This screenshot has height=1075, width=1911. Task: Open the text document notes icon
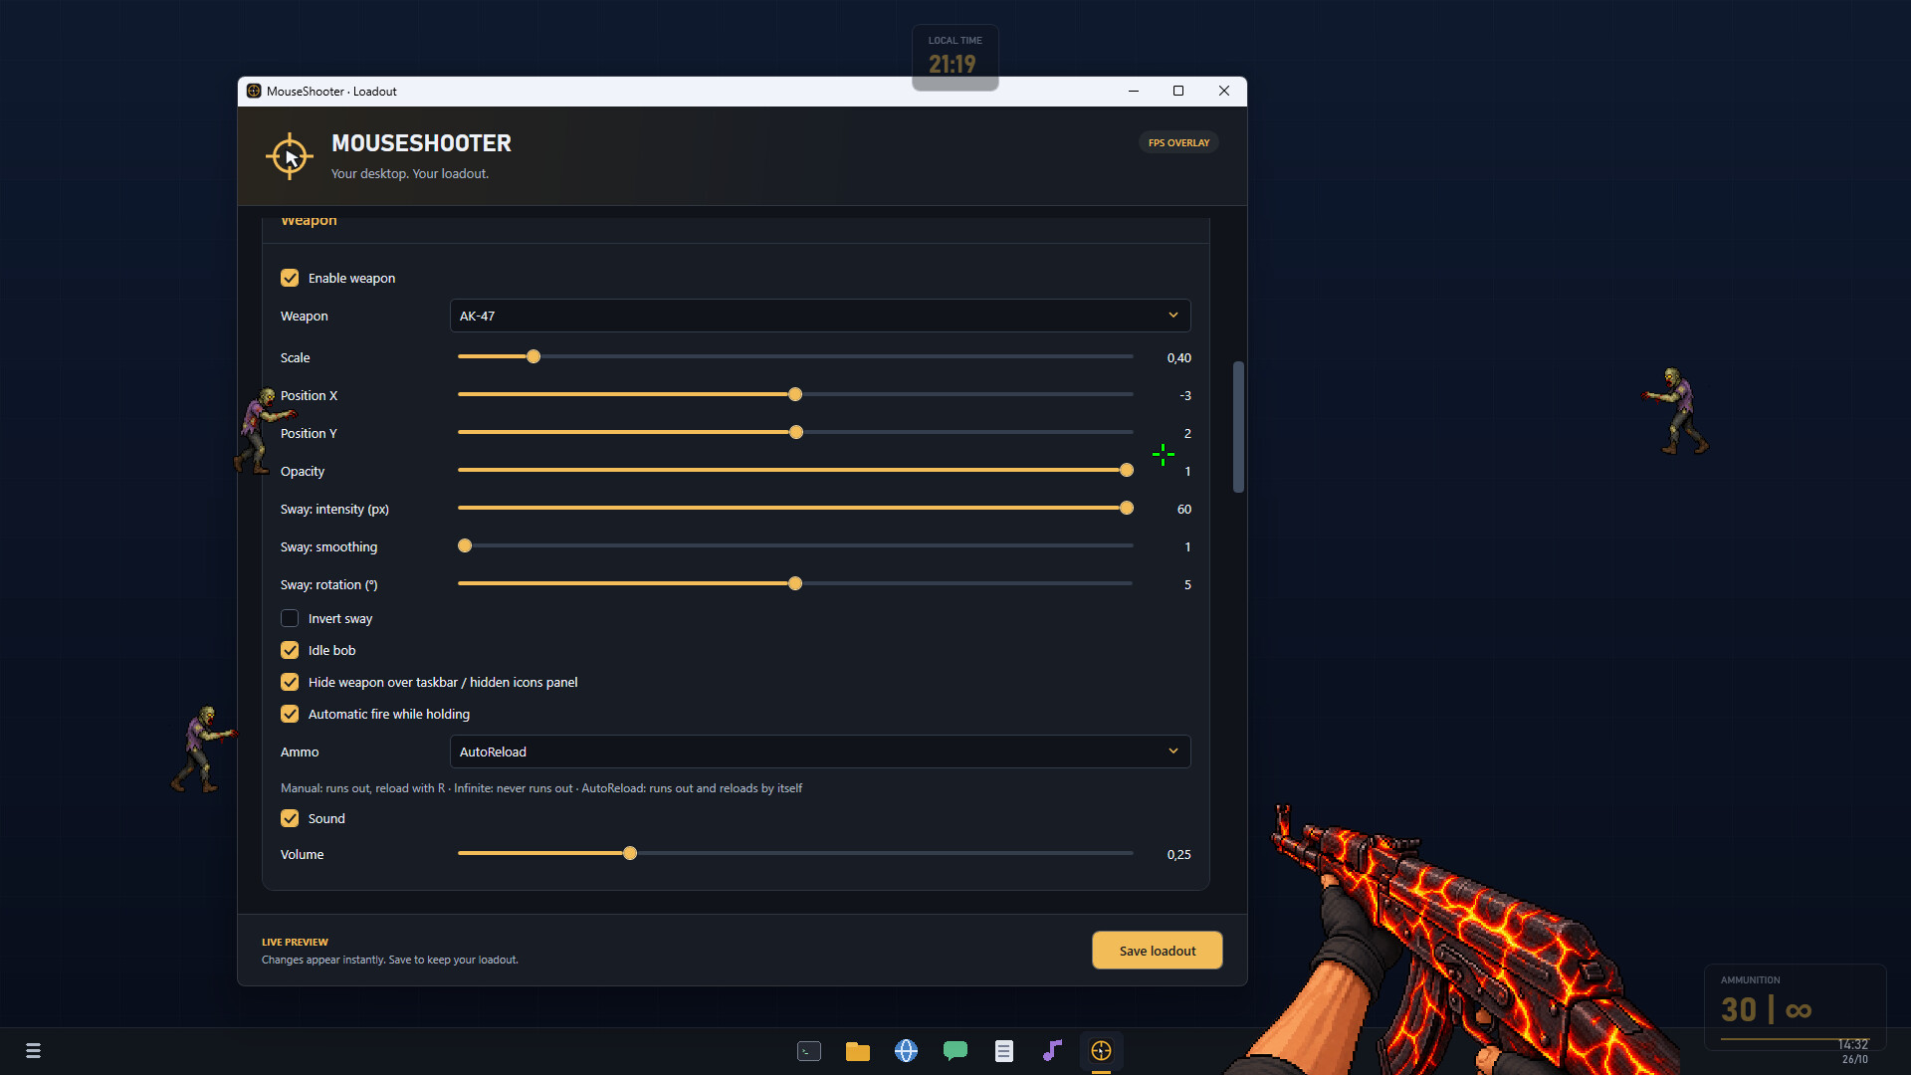pyautogui.click(x=1003, y=1051)
